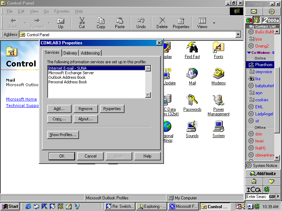Select the Services tab

[52, 52]
